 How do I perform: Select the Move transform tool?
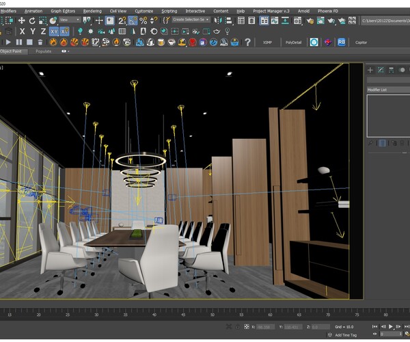(x=22, y=21)
